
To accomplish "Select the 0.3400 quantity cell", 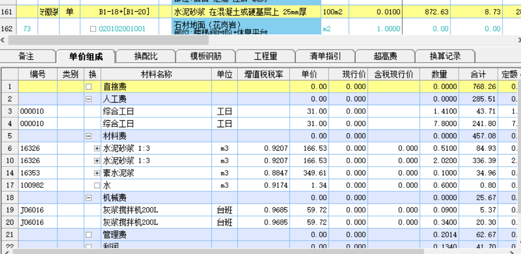I will pos(439,222).
